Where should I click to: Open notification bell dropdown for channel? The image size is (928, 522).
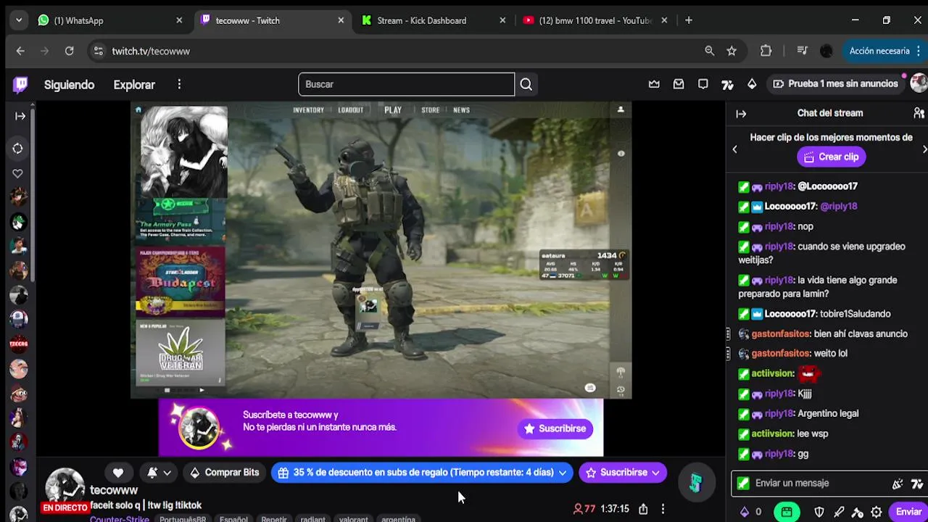pos(159,473)
